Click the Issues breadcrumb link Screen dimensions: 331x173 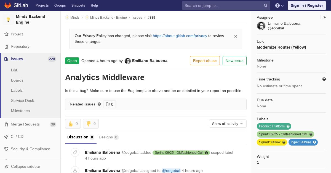click(137, 18)
